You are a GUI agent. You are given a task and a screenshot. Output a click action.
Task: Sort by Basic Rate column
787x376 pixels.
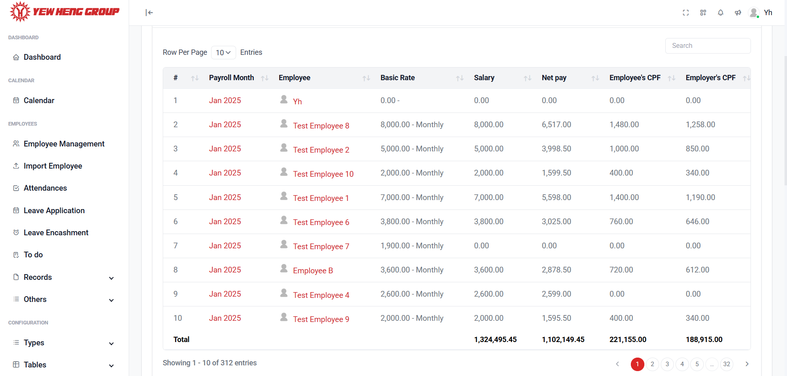(460, 78)
